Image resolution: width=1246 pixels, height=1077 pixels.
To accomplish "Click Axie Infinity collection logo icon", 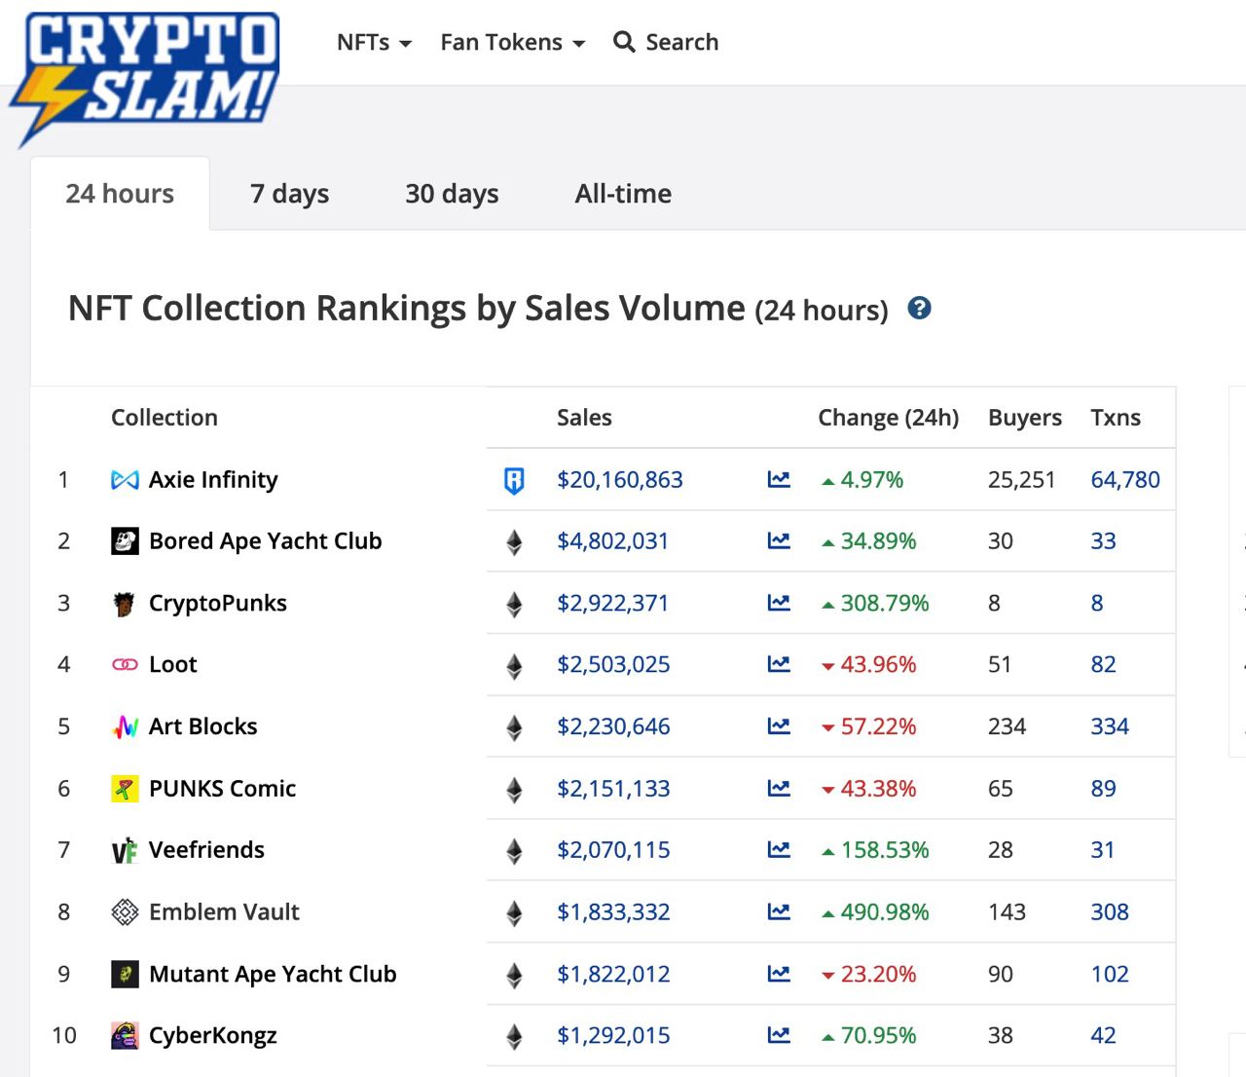I will click(x=125, y=480).
